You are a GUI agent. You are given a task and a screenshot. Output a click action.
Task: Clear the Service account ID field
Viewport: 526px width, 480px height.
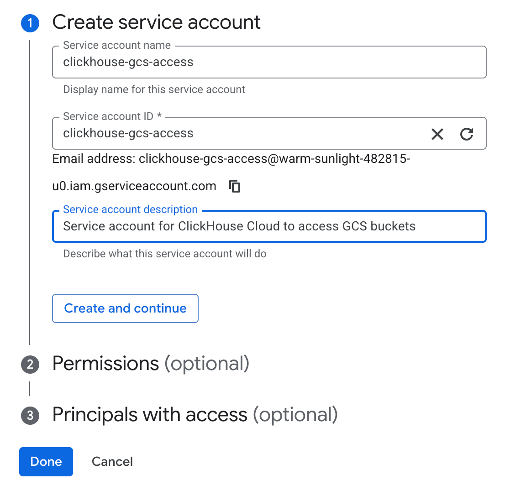437,134
